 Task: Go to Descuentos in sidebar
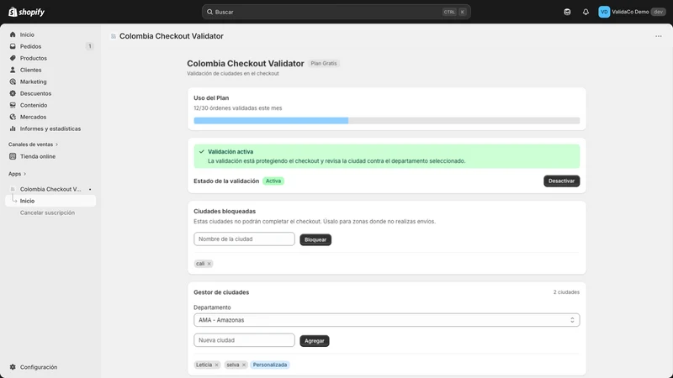(35, 93)
